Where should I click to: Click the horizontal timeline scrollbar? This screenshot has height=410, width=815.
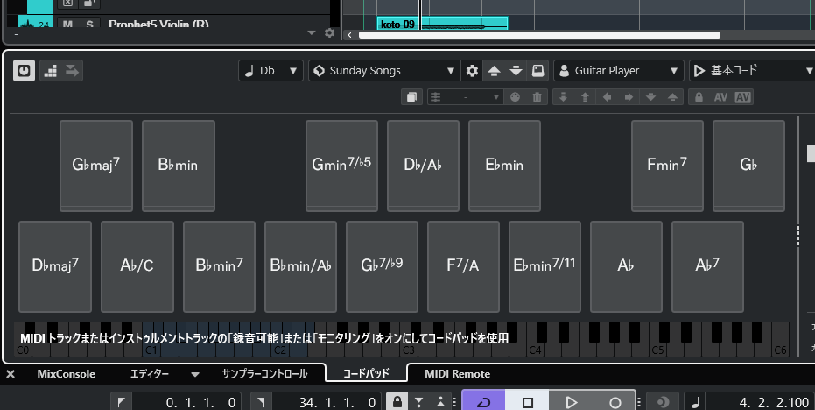[539, 35]
